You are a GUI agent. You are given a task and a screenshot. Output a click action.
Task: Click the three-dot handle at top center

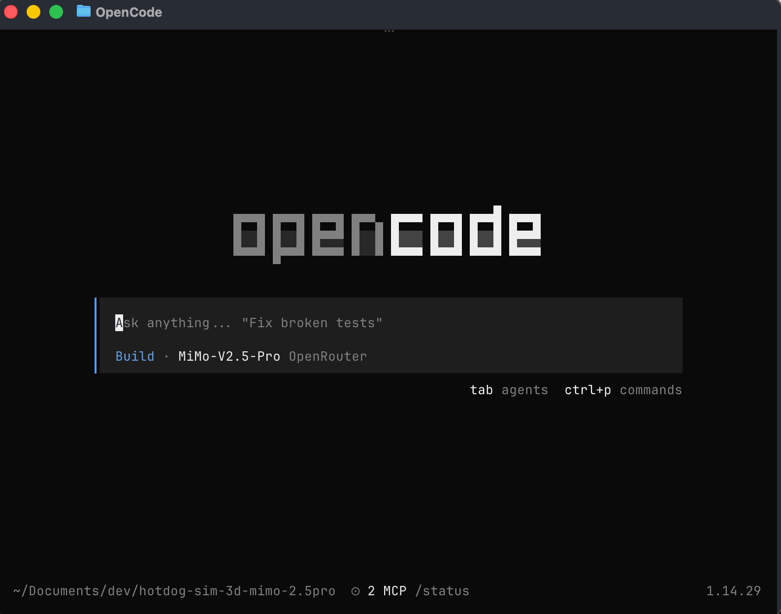pos(389,31)
